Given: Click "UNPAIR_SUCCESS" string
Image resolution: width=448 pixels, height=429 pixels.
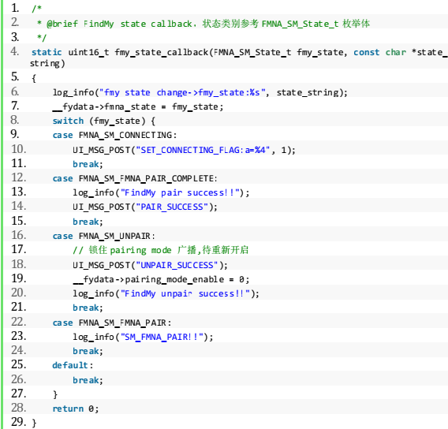Looking at the screenshot, I should point(177,265).
